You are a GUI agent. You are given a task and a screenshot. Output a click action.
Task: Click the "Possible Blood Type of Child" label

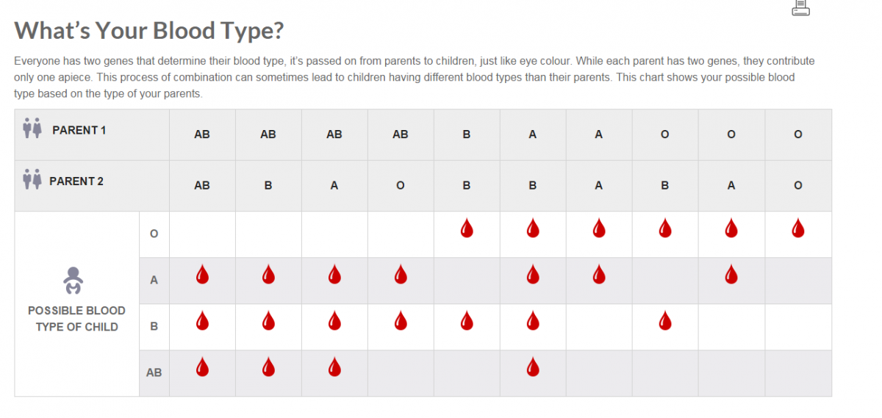(76, 319)
